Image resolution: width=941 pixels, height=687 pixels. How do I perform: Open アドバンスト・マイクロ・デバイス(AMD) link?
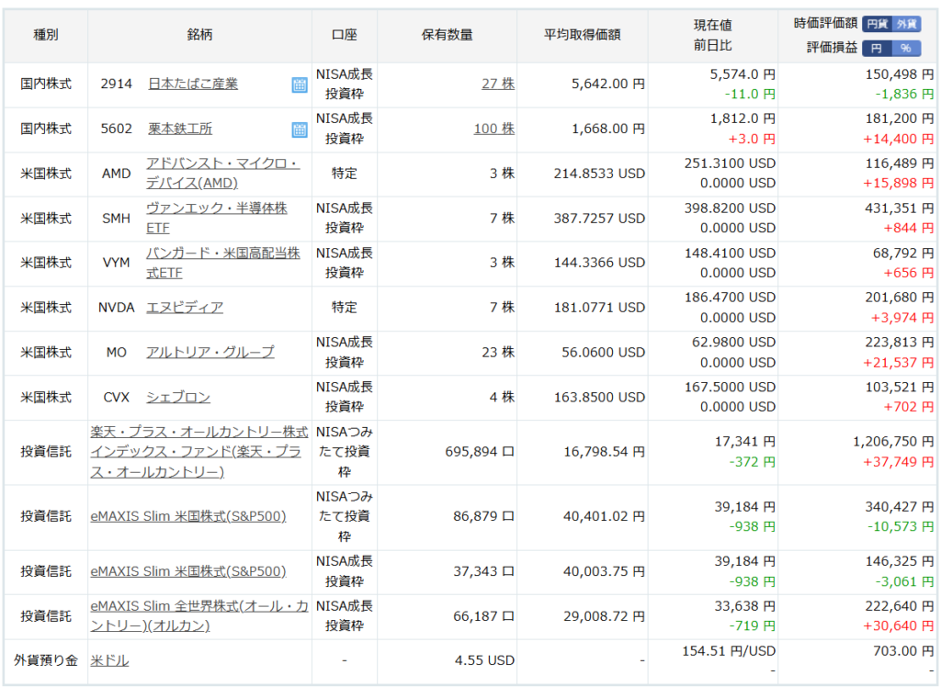pyautogui.click(x=222, y=173)
